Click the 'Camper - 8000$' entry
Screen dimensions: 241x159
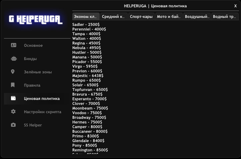87,127
